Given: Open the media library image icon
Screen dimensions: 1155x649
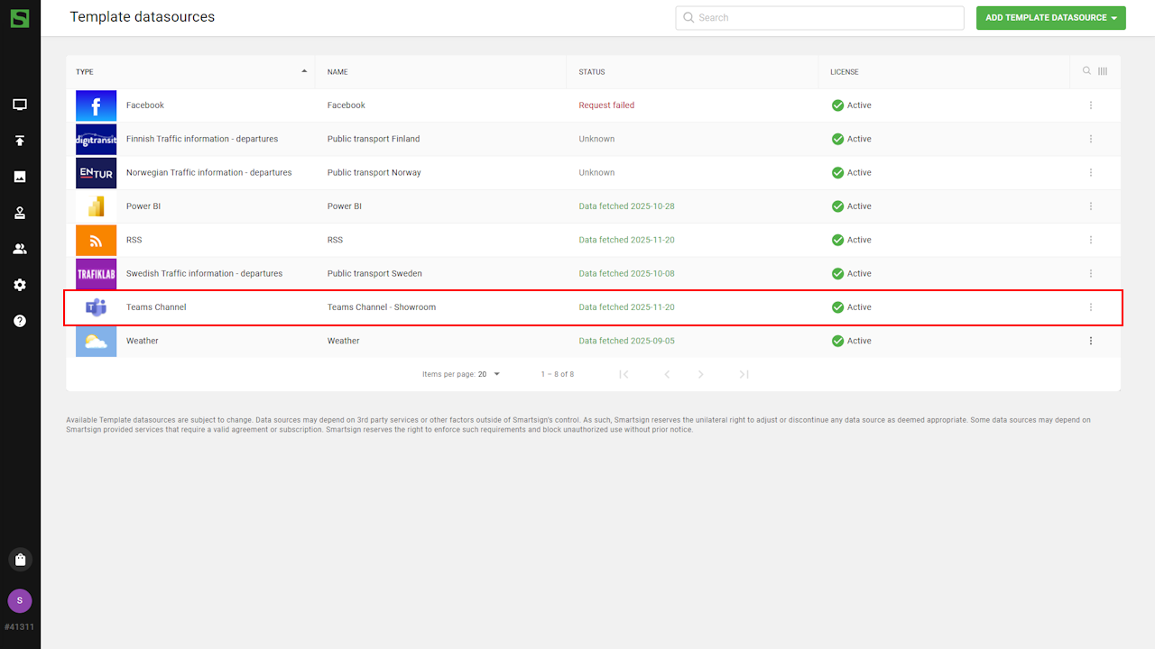Looking at the screenshot, I should coord(20,177).
